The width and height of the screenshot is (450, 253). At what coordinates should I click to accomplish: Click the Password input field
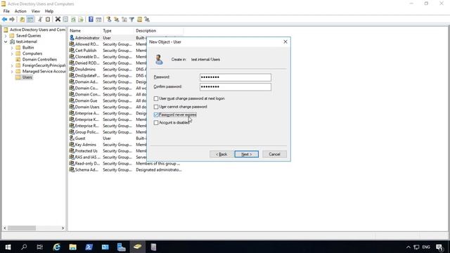pos(236,77)
